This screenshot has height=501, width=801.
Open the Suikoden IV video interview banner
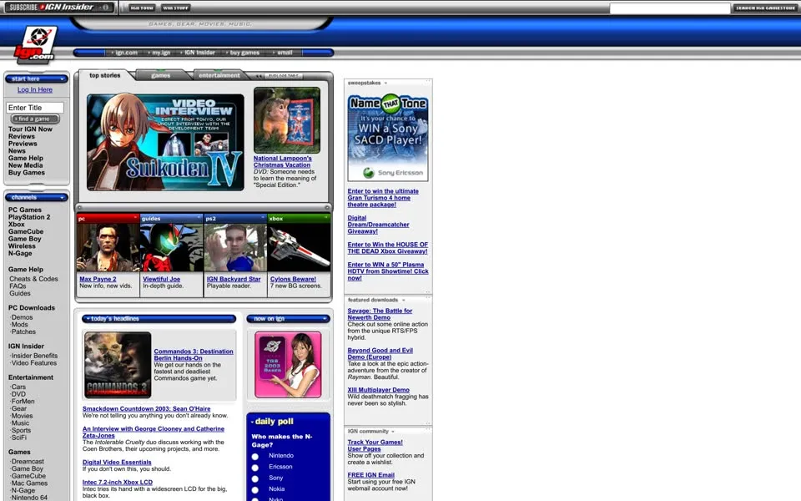click(x=165, y=142)
